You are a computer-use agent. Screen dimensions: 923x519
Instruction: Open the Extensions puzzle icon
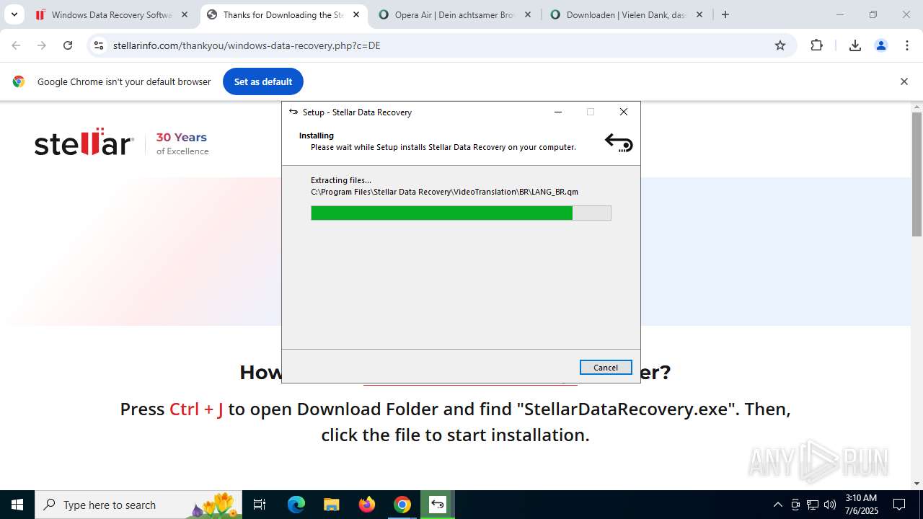pos(816,45)
